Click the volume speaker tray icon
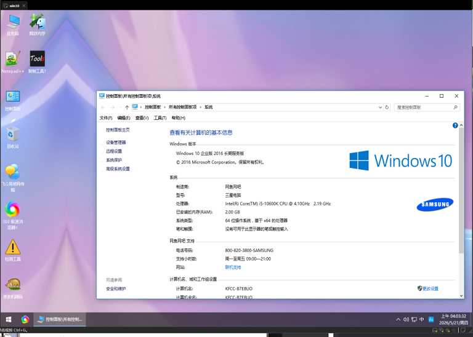The width and height of the screenshot is (473, 337). point(406,319)
